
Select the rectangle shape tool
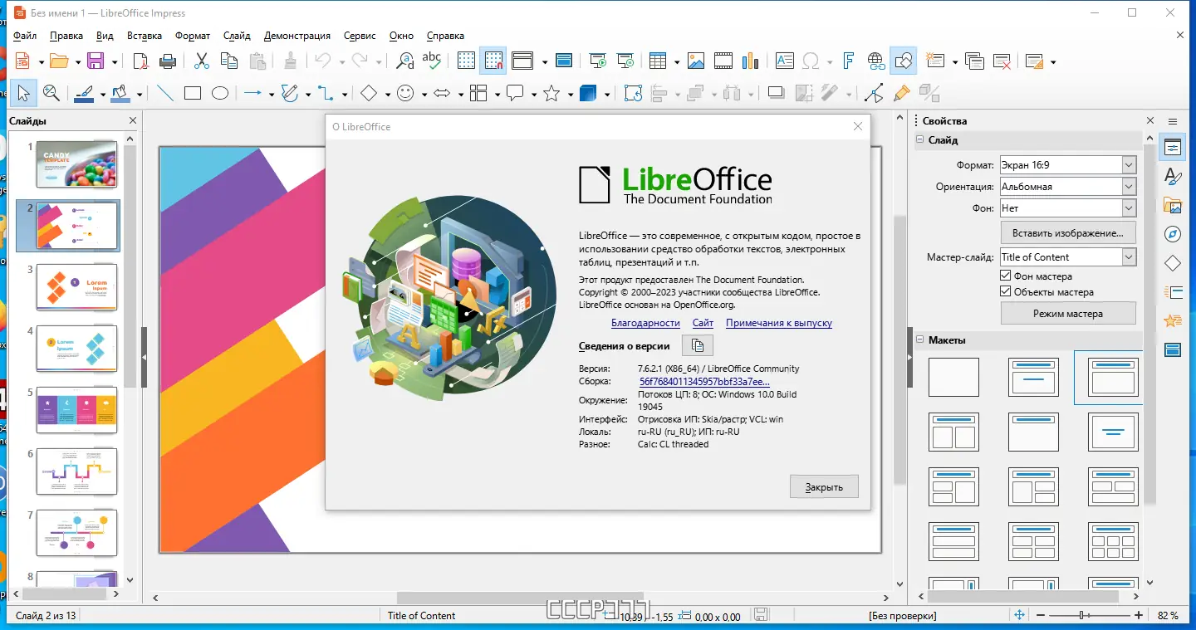coord(193,93)
